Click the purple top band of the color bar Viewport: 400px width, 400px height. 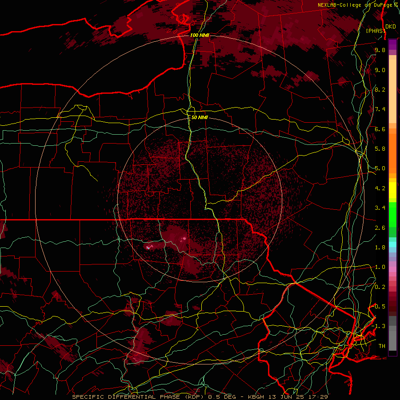tap(392, 44)
